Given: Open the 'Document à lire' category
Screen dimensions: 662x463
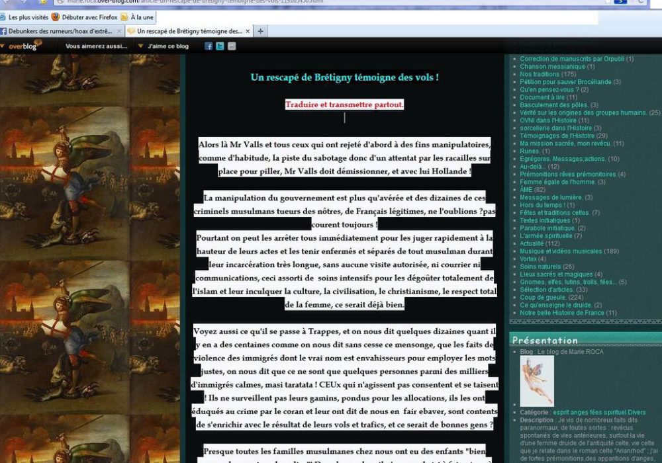Looking at the screenshot, I should coord(542,97).
